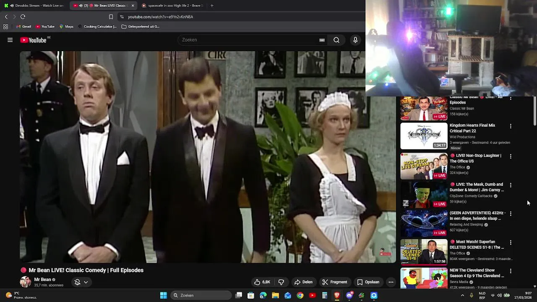Screen dimensions: 537x302
Task: Open The Mask Jim Carrey live thumbnail
Action: (x=424, y=195)
